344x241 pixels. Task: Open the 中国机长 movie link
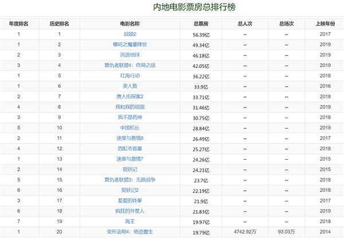(130, 128)
